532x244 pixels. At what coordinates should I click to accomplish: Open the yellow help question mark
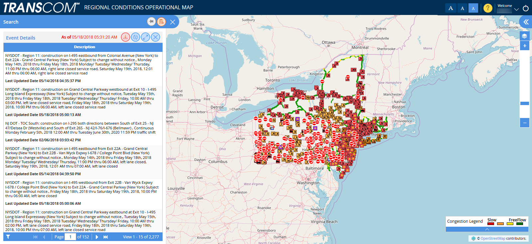(487, 8)
